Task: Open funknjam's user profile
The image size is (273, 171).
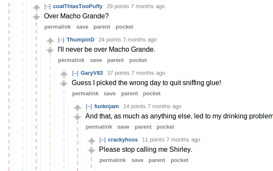Action: (x=107, y=106)
